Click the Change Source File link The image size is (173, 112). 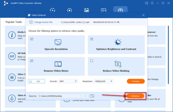point(43,22)
